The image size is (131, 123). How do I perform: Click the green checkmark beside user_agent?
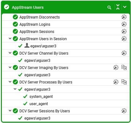click(x=25, y=104)
